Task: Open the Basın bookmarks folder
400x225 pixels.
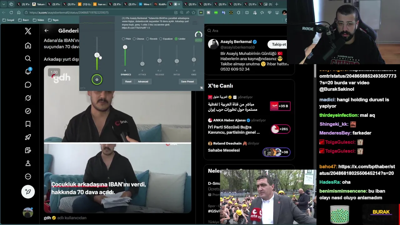Action: 23,20
